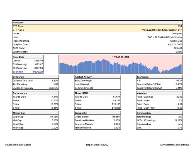This screenshot has height=151, width=195.
Task: Select Price / Earnings value 20.26
Action: tap(179, 97)
